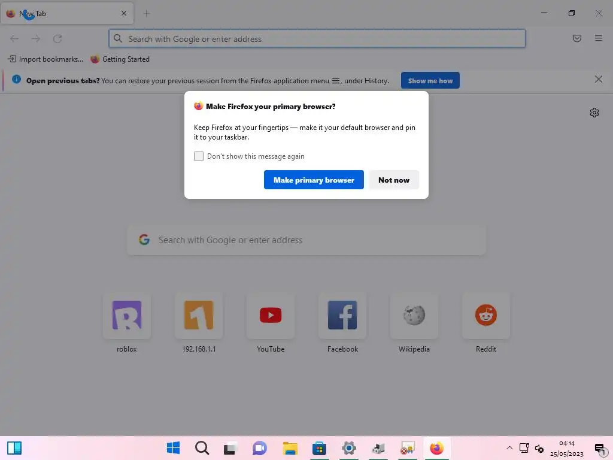The height and width of the screenshot is (460, 613).
Task: Open the taskbar installer icon next to Settings
Action: [378, 448]
